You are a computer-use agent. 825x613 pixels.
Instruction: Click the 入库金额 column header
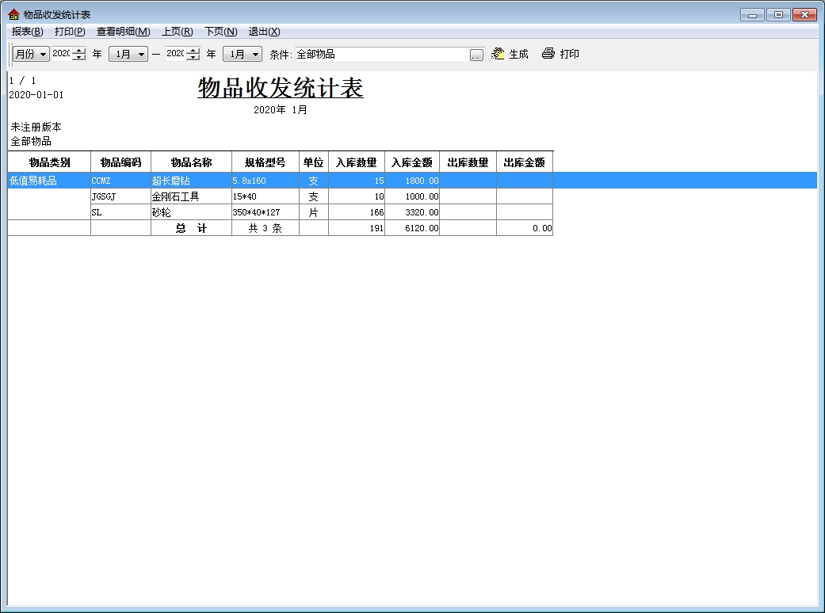(412, 162)
